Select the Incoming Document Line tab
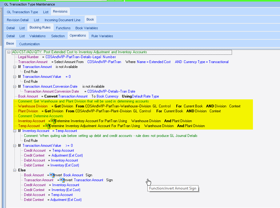 pos(62,20)
